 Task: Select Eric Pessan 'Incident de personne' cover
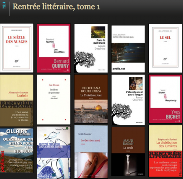tap(54, 100)
